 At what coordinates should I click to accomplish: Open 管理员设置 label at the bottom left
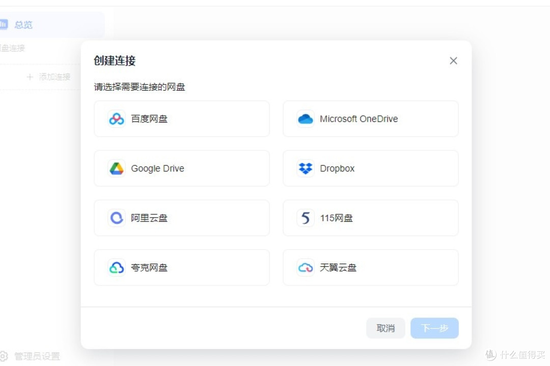(x=37, y=356)
